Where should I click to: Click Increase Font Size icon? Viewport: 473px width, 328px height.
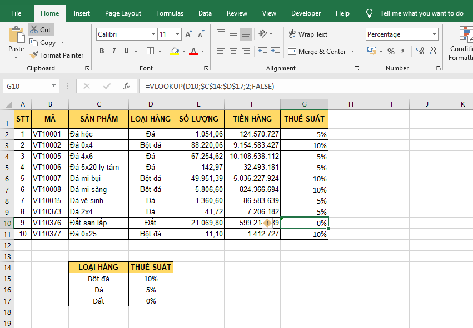188,34
